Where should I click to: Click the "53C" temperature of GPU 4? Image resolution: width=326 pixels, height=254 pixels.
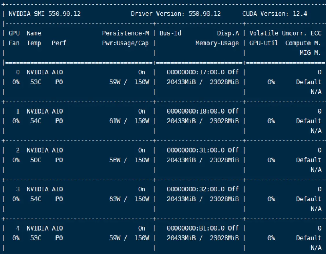pos(36,238)
